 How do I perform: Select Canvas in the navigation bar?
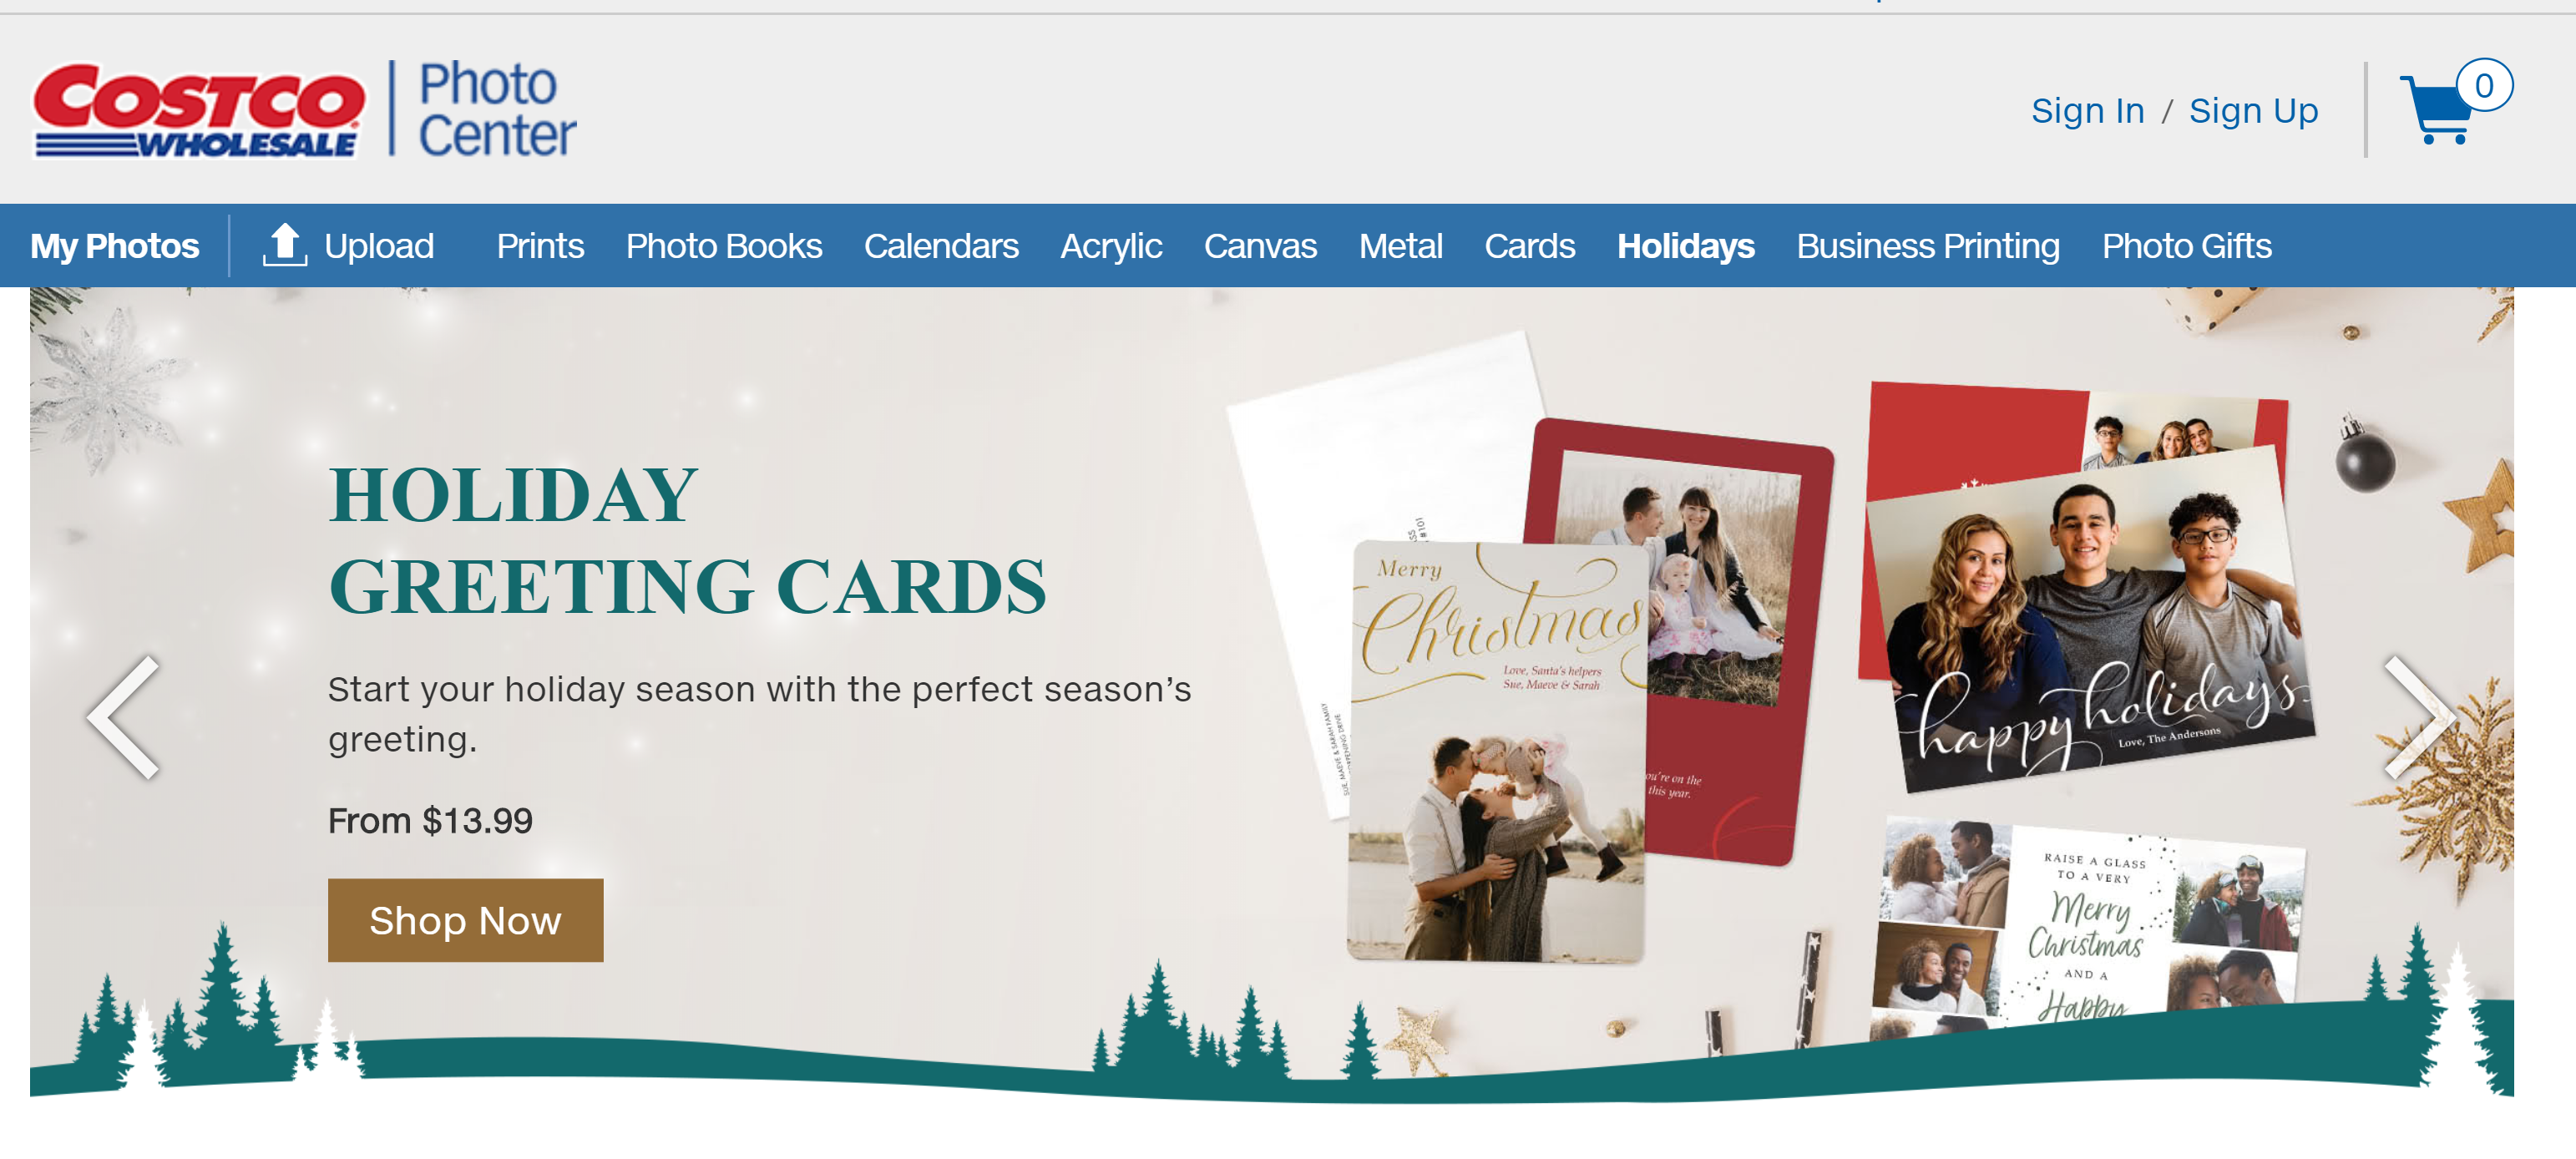click(x=1260, y=246)
